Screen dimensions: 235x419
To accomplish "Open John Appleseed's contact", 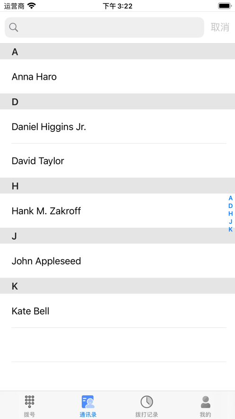I will click(x=117, y=261).
